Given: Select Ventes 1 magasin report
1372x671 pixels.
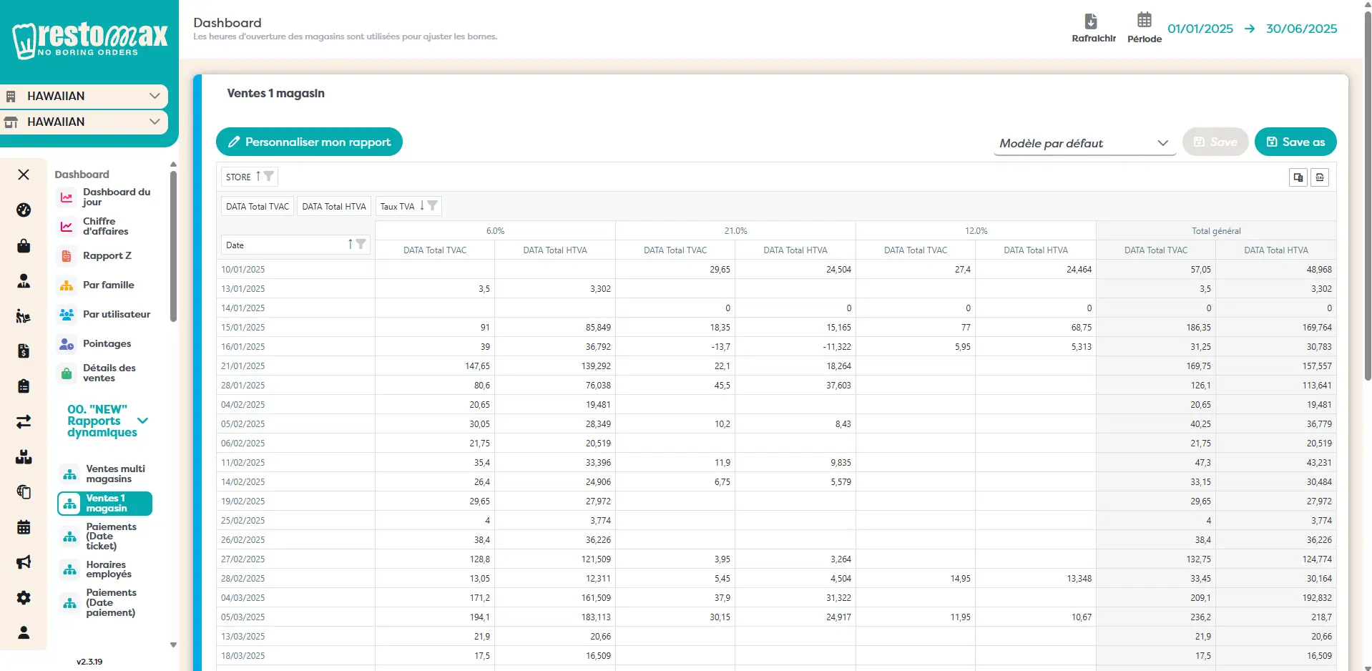Looking at the screenshot, I should coord(104,504).
